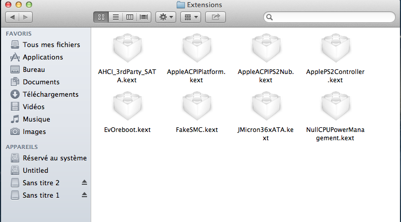Eject the Sans titre 2 drive
This screenshot has height=222, width=401.
tap(84, 182)
